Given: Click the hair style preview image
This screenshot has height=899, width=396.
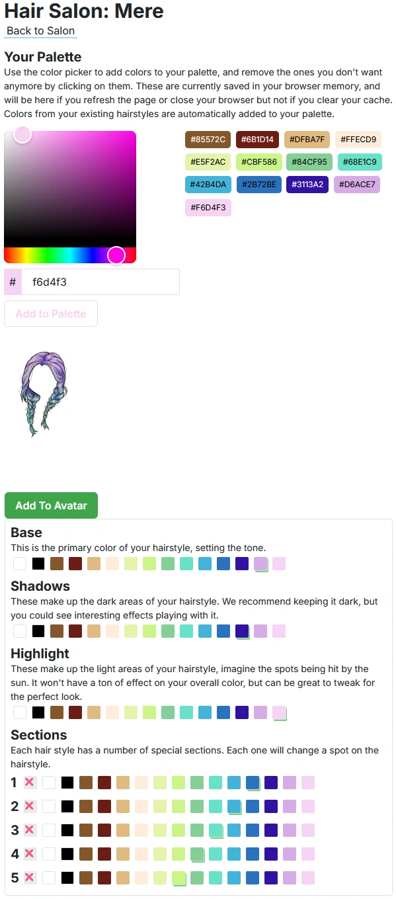Looking at the screenshot, I should click(x=44, y=394).
